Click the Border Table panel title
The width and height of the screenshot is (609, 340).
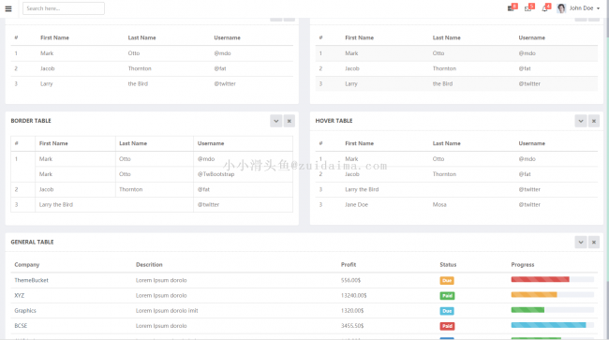tap(31, 121)
